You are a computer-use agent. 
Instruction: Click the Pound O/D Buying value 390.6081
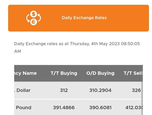point(100,108)
